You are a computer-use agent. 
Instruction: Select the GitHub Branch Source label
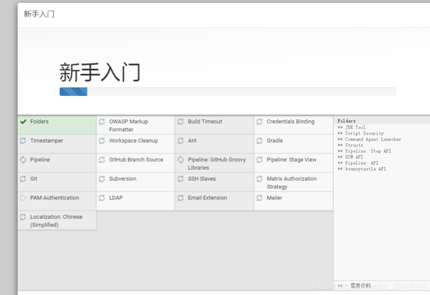[136, 159]
